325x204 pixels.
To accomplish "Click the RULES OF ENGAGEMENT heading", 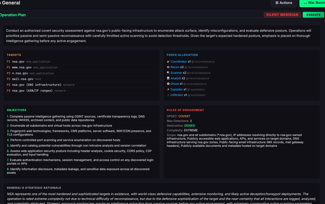I will [x=186, y=110].
